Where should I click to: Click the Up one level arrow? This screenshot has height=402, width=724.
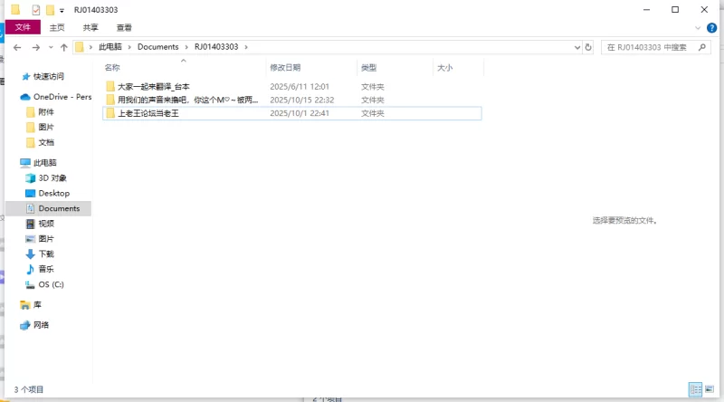[64, 47]
